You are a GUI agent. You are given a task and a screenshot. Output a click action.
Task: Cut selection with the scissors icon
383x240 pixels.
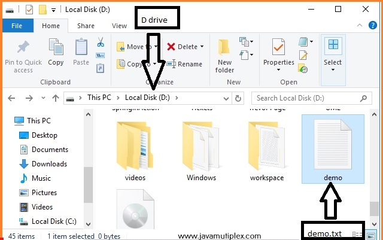coord(101,42)
